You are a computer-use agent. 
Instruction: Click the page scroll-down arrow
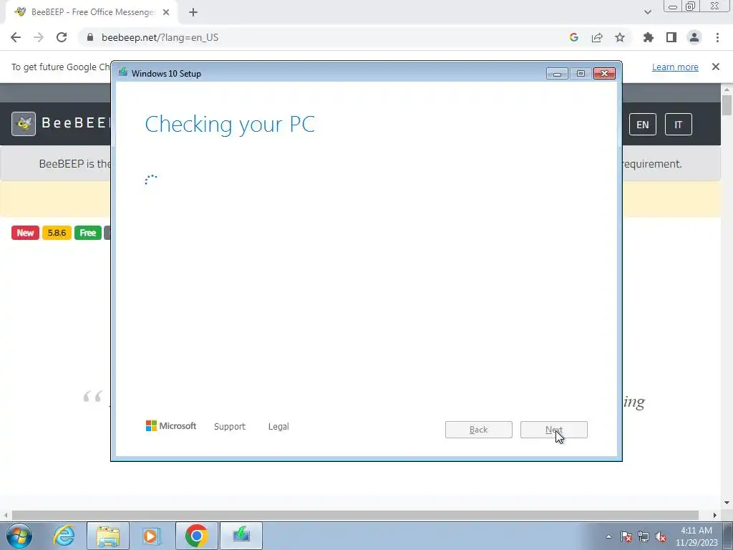727,503
